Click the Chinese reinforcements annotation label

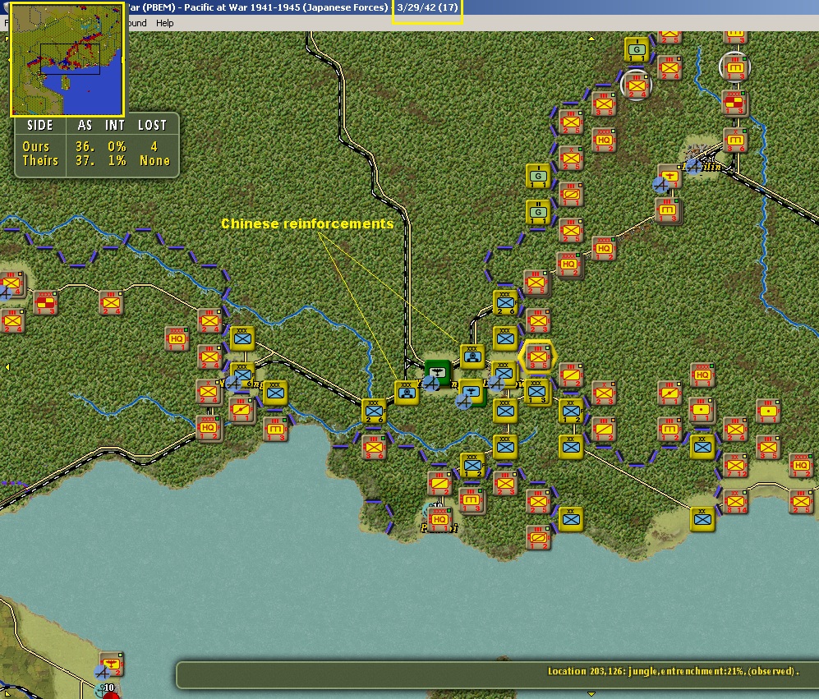(307, 223)
